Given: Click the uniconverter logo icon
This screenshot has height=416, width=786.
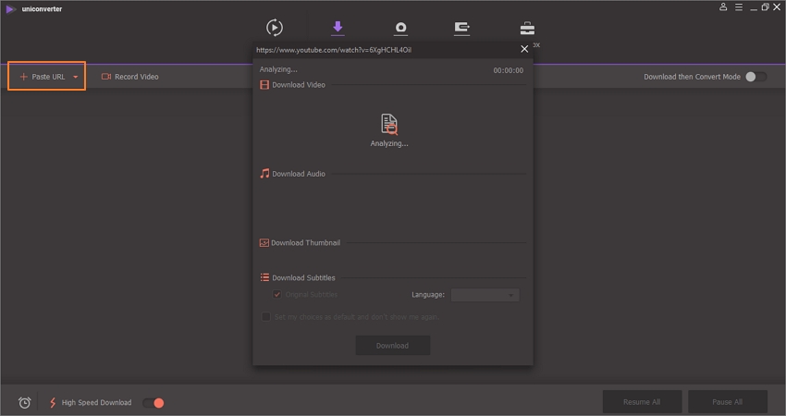Looking at the screenshot, I should point(10,9).
